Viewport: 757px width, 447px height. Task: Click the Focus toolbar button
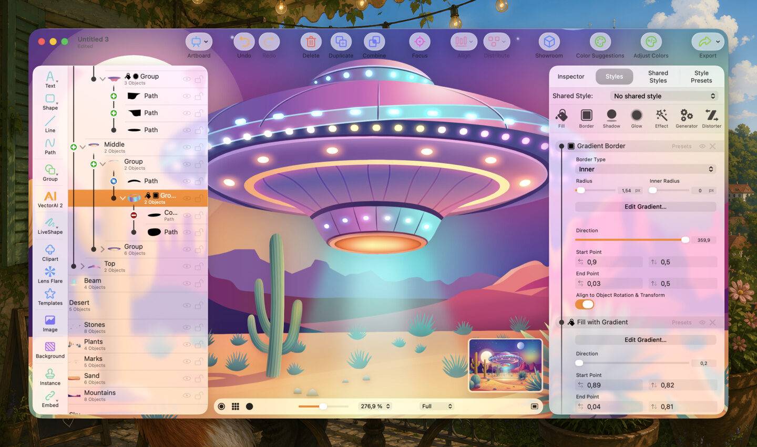point(420,41)
